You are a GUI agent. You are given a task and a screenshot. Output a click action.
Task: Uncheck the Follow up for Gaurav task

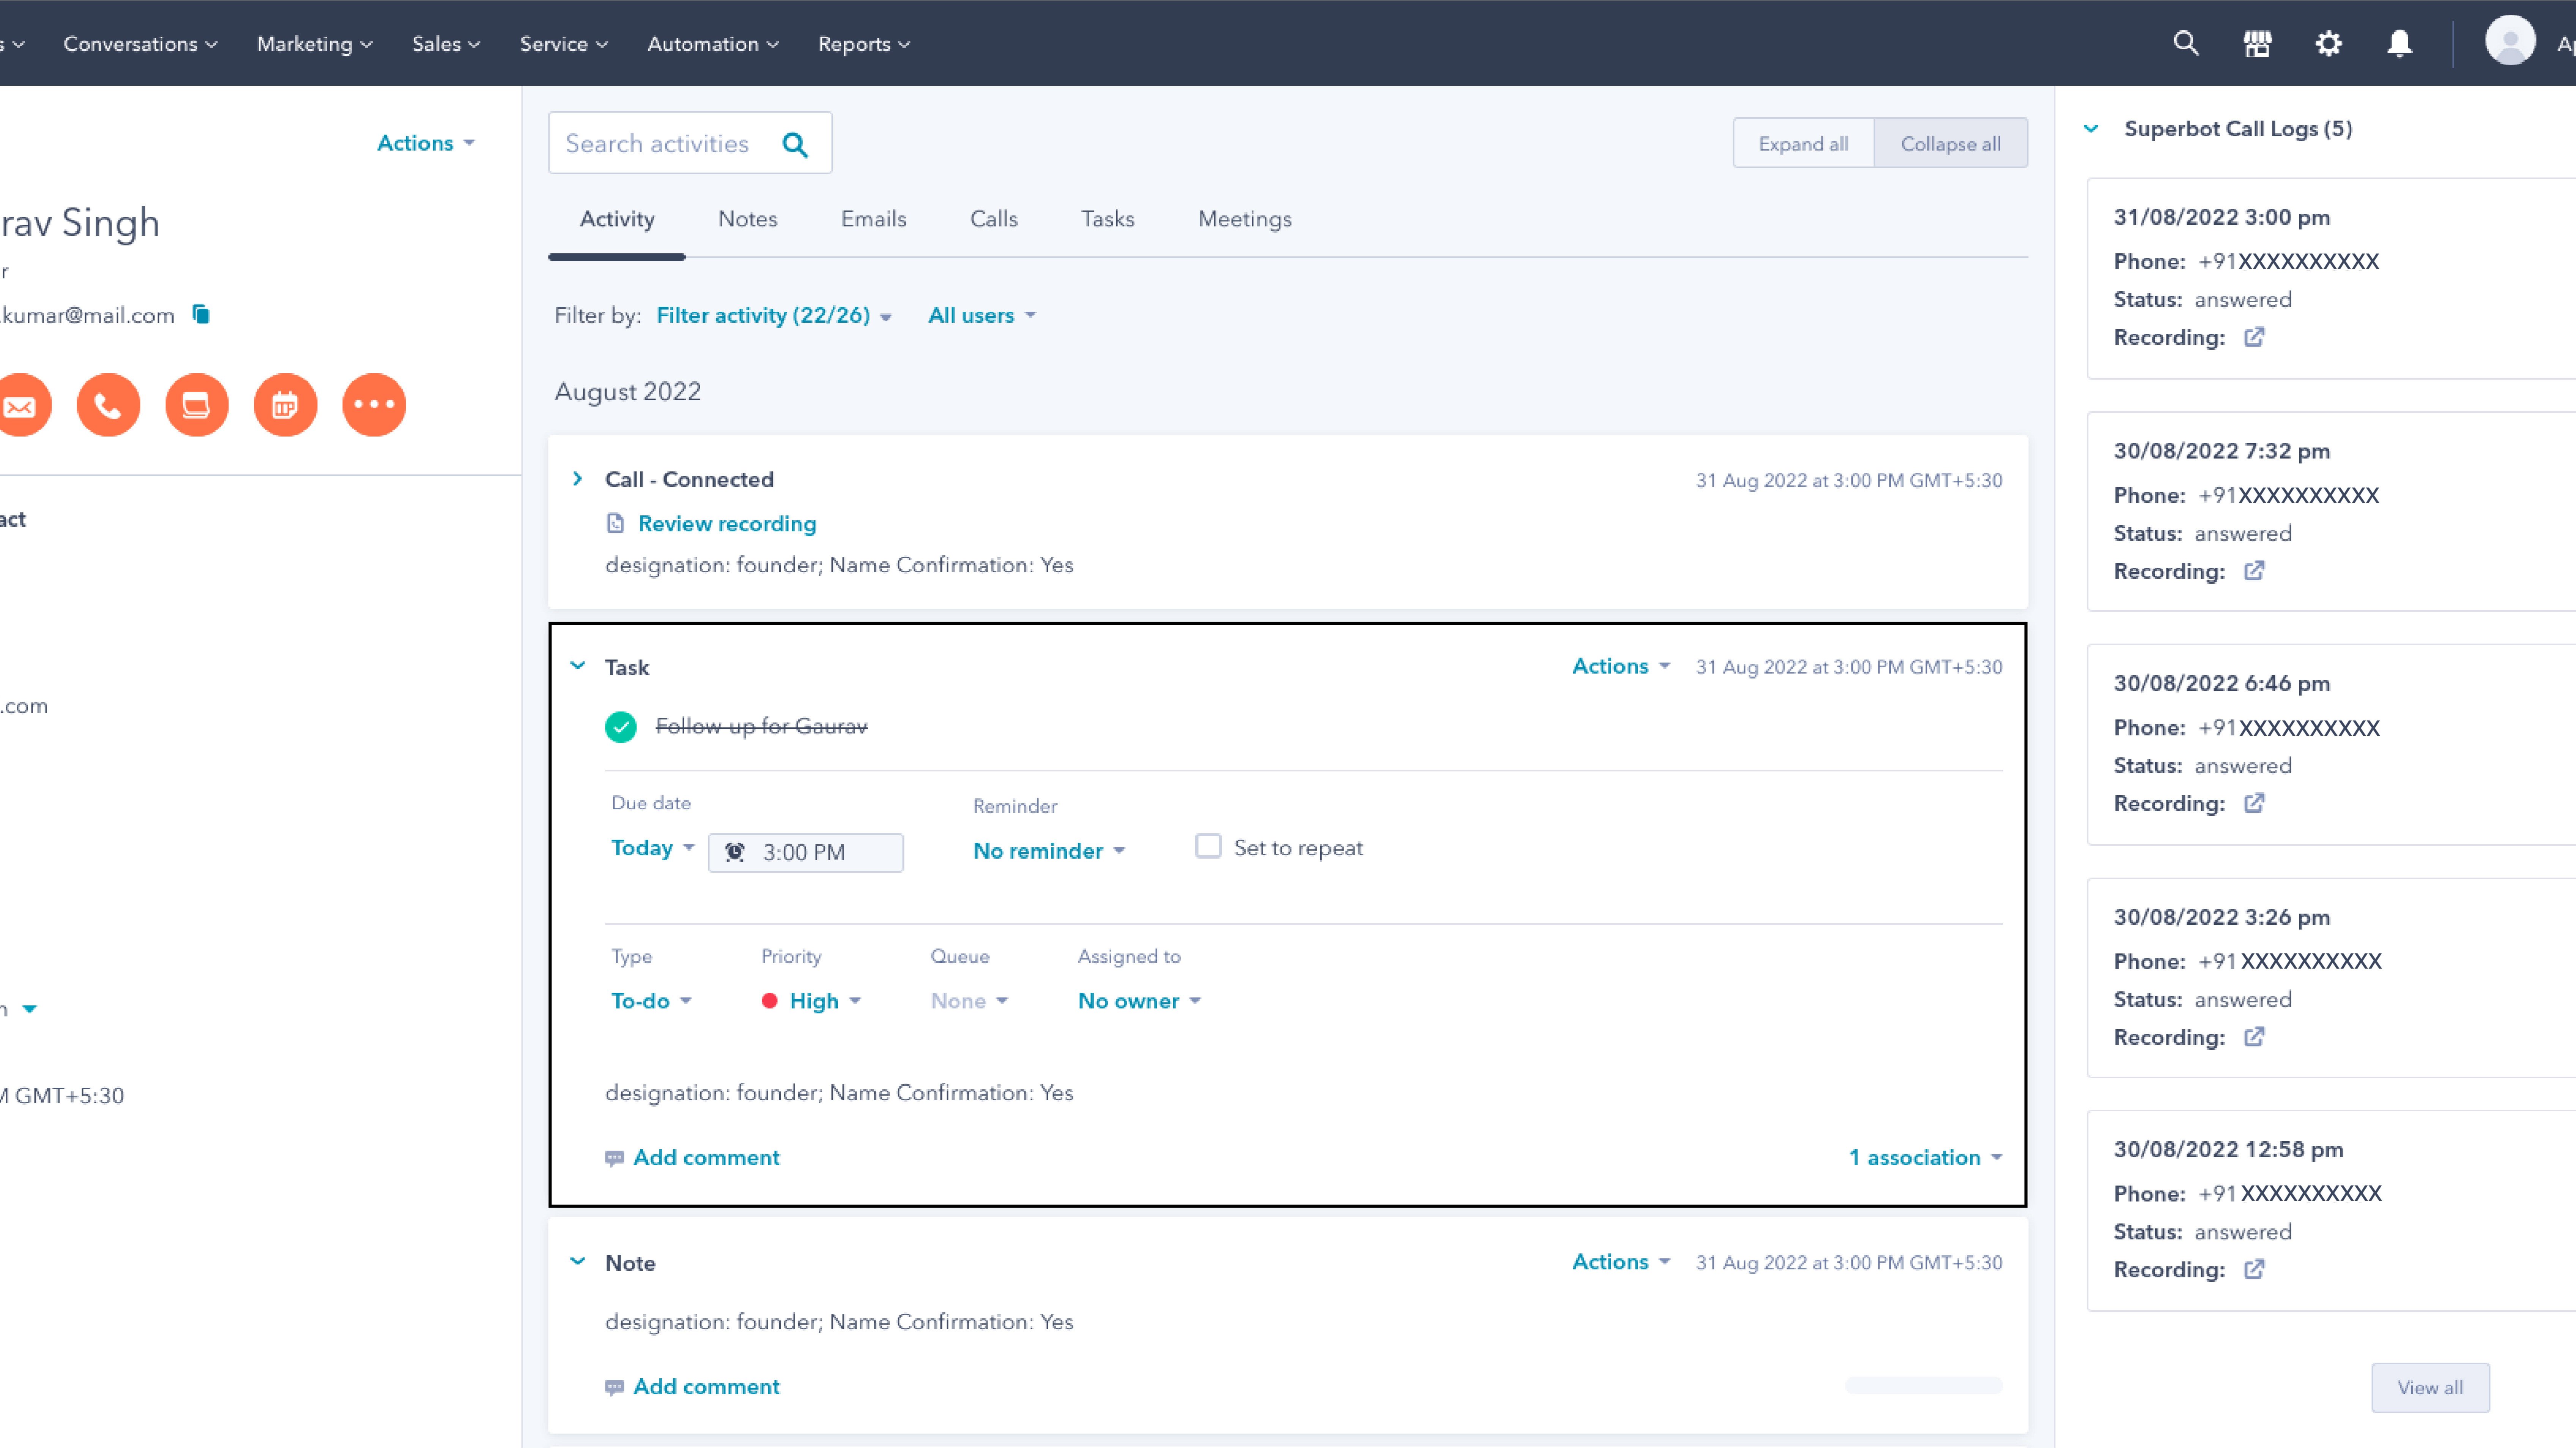[621, 727]
